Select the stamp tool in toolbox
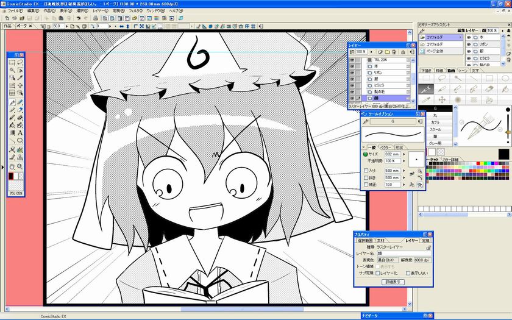The width and height of the screenshot is (512, 320). click(20, 158)
